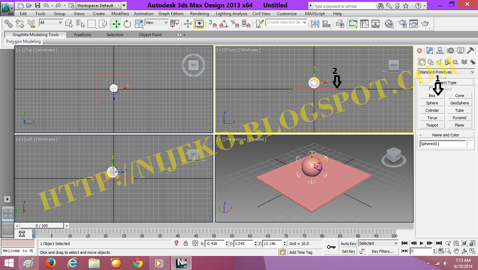Choose the Rectangular Selection Region tool
This screenshot has height=270, width=478.
(x=92, y=24)
